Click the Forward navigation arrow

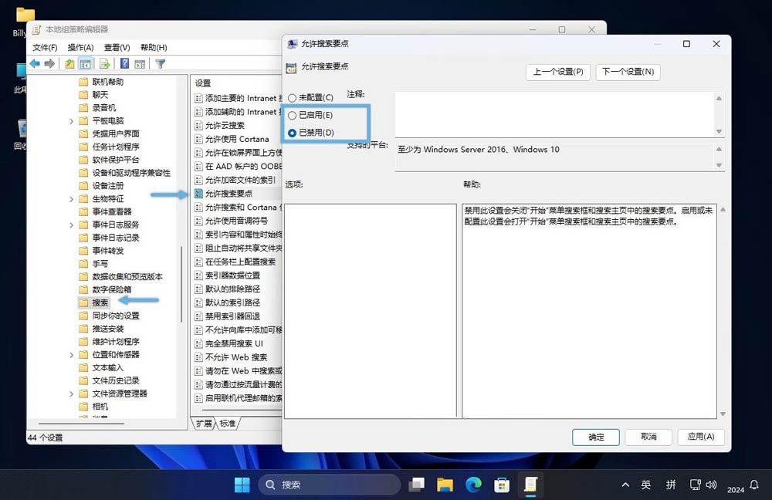pyautogui.click(x=49, y=64)
